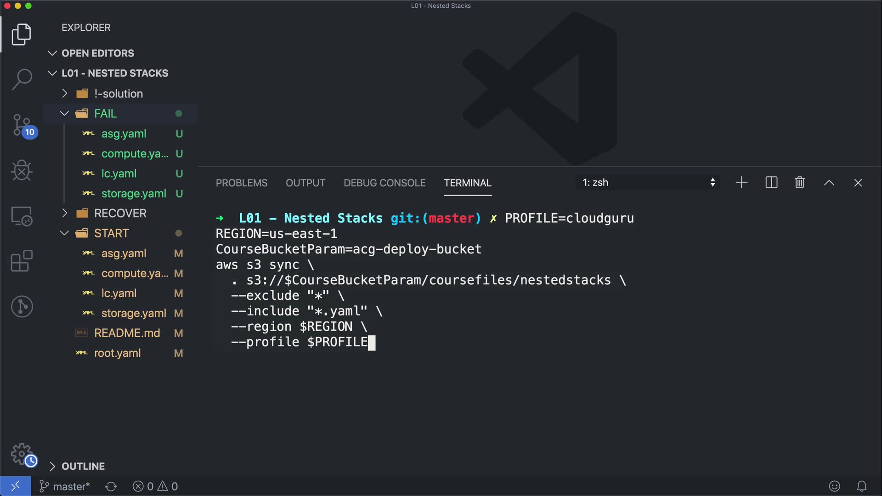Maximize terminal panel with up chevron
The width and height of the screenshot is (882, 496).
click(829, 183)
